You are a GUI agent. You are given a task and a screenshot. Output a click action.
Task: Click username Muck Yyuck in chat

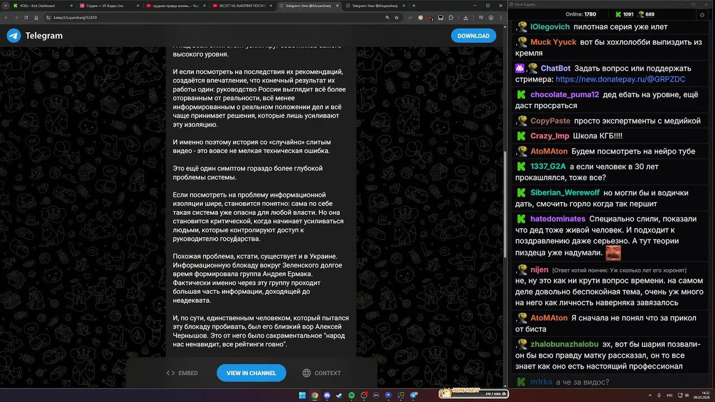click(553, 42)
